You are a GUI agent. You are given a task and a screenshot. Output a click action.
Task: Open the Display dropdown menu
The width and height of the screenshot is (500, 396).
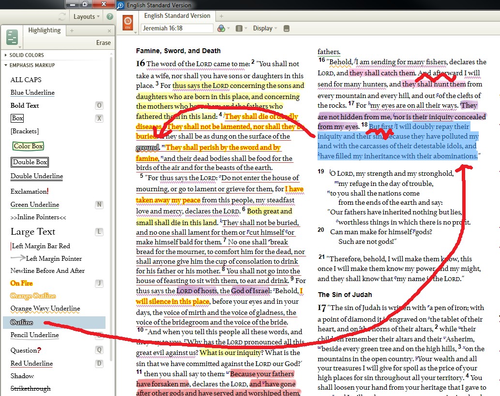click(265, 28)
